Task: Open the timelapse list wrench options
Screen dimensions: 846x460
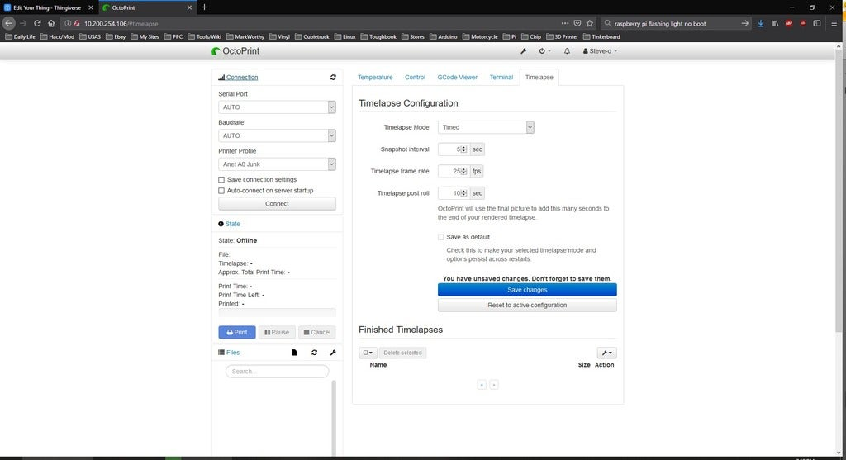Action: click(607, 353)
